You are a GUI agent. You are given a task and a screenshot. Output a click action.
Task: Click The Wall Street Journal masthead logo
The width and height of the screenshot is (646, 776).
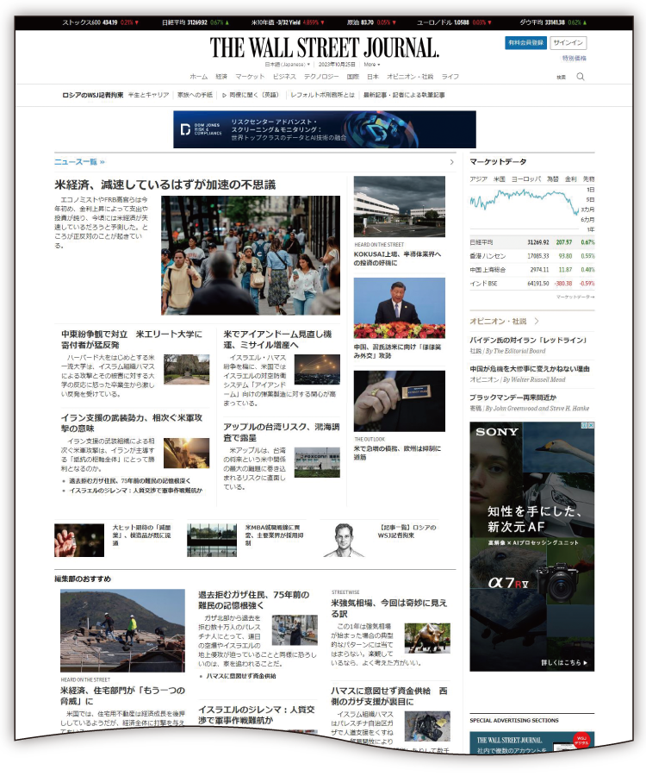coord(324,47)
